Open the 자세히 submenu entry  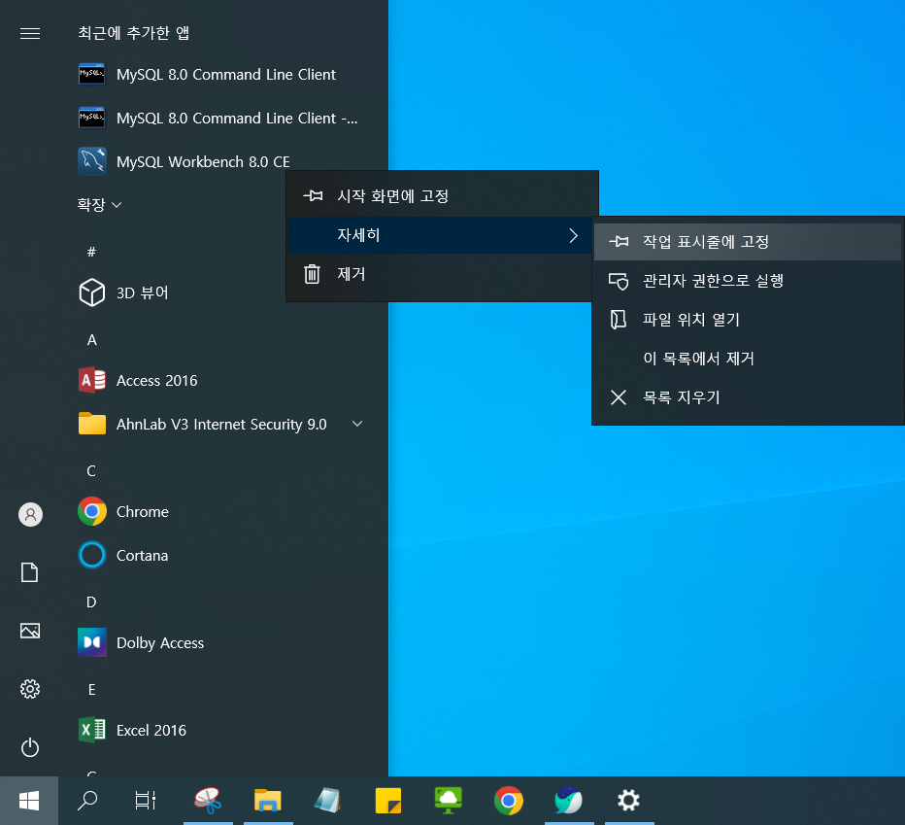(x=442, y=235)
